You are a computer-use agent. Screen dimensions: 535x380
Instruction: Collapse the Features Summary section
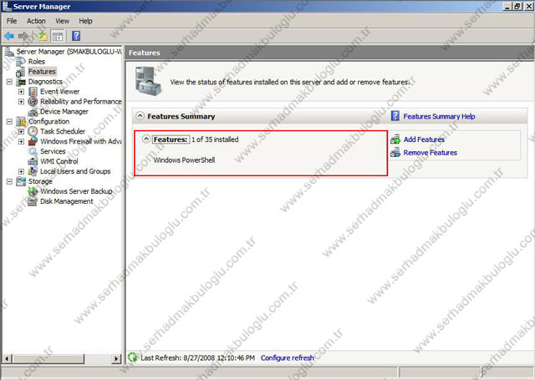[x=140, y=116]
